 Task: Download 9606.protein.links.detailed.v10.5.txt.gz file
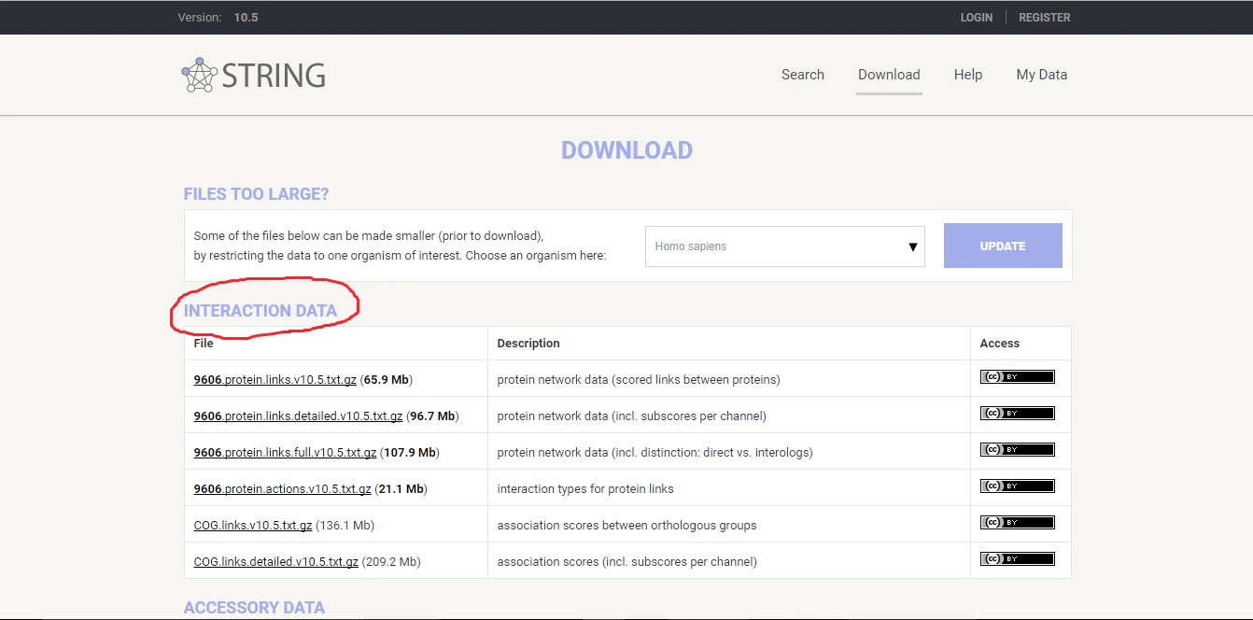pyautogui.click(x=298, y=416)
